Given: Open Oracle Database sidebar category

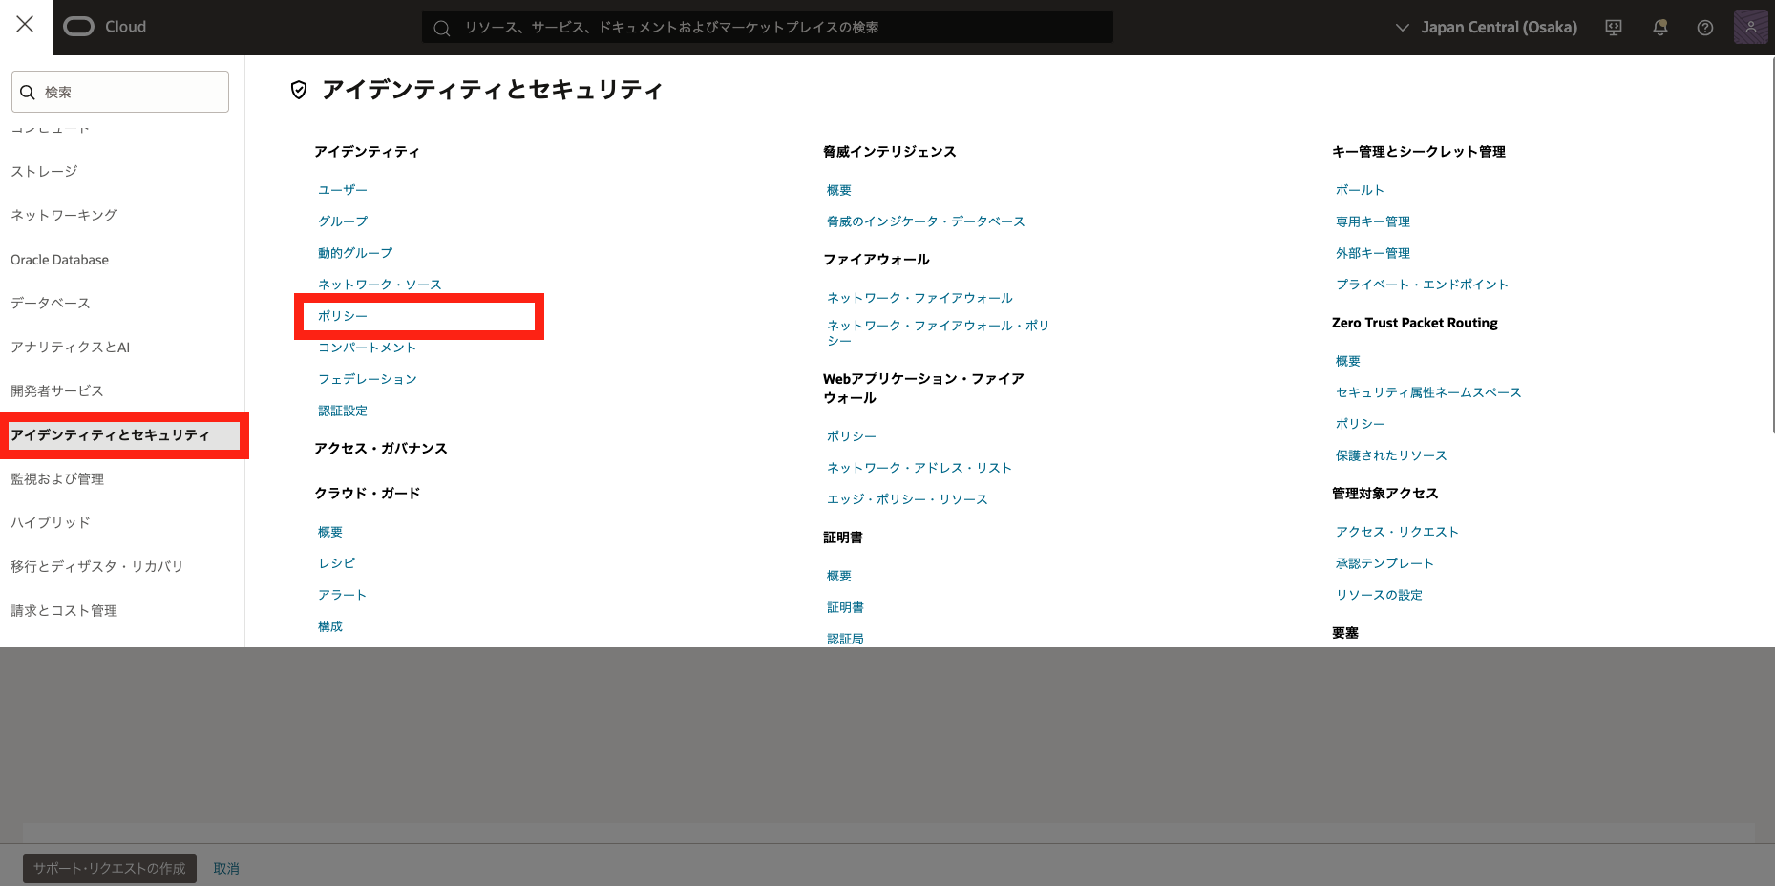Looking at the screenshot, I should pyautogui.click(x=59, y=260).
